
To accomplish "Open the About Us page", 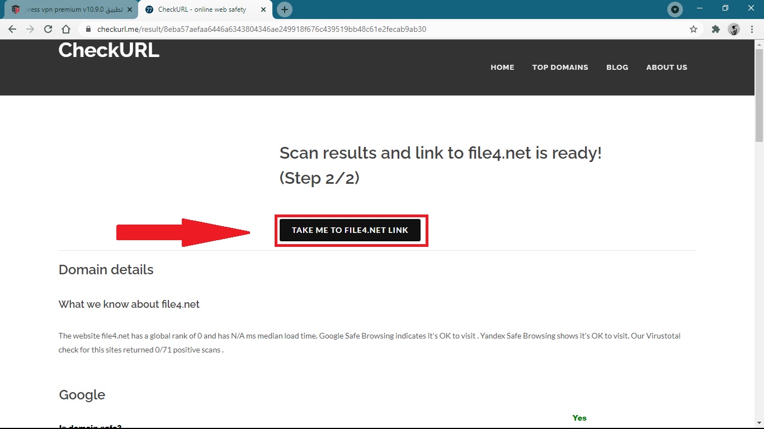I will click(x=666, y=67).
